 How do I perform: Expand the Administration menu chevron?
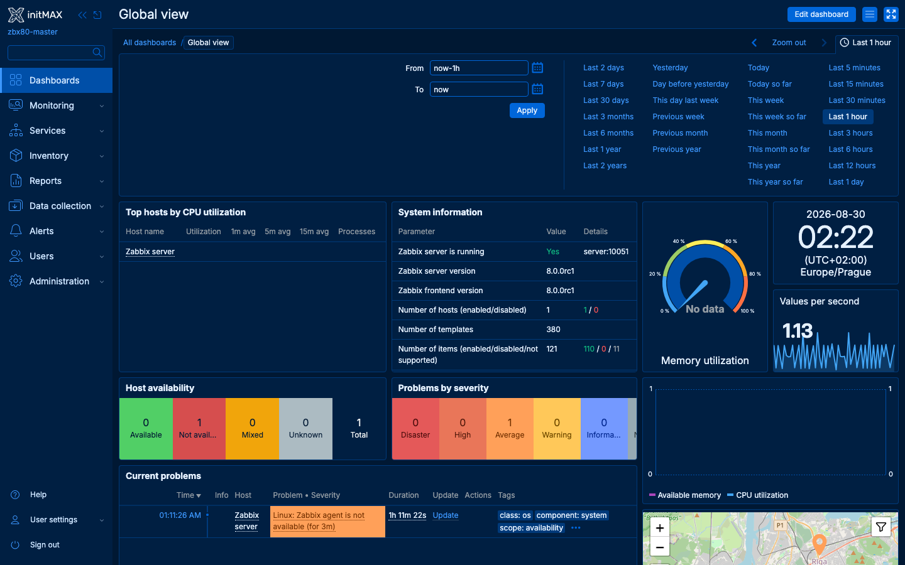coord(102,282)
